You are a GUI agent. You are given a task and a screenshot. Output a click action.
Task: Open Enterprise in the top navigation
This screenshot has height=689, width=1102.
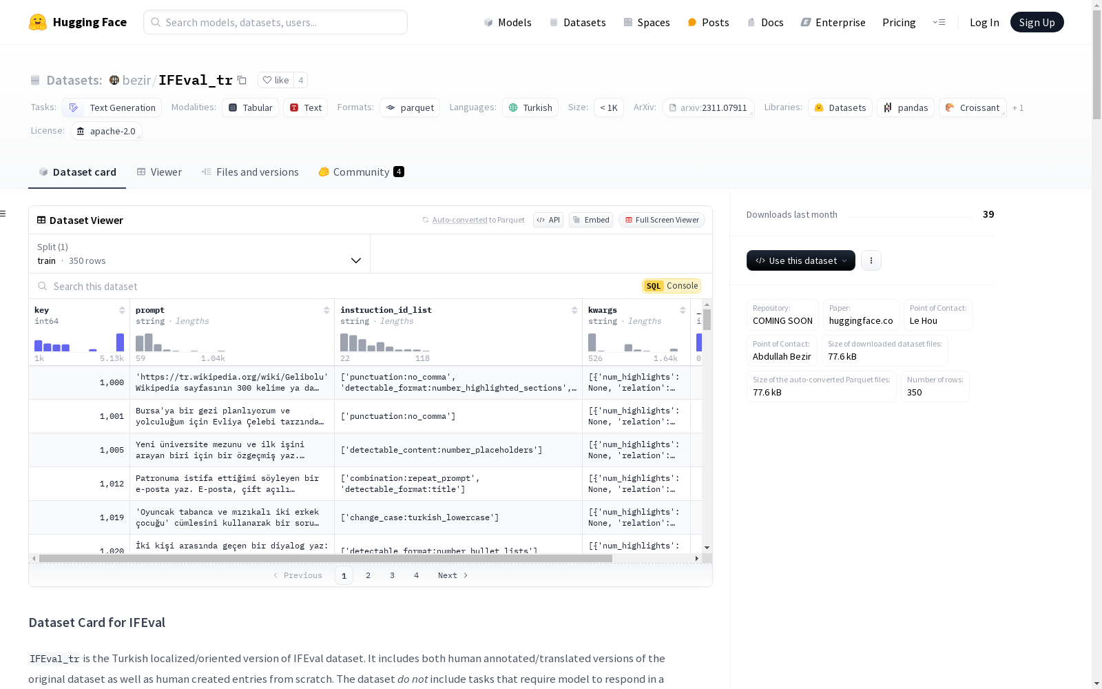click(x=833, y=22)
